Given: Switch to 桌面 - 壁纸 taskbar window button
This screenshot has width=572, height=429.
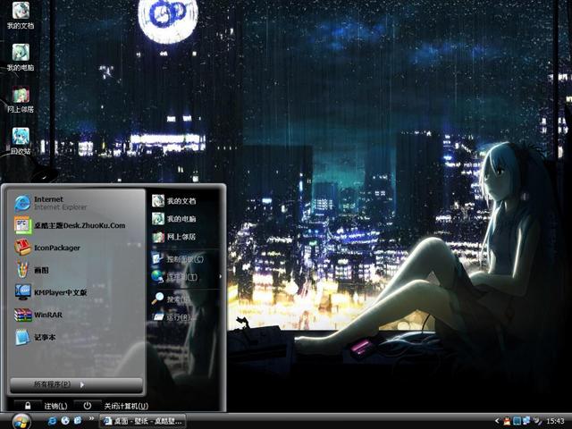Looking at the screenshot, I should [x=143, y=421].
